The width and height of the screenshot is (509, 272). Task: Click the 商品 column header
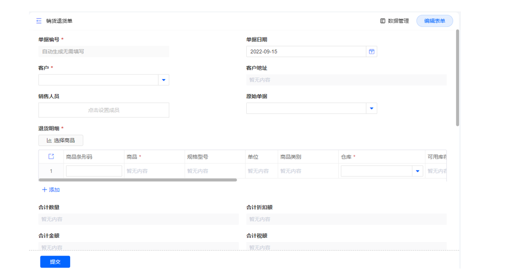click(133, 157)
